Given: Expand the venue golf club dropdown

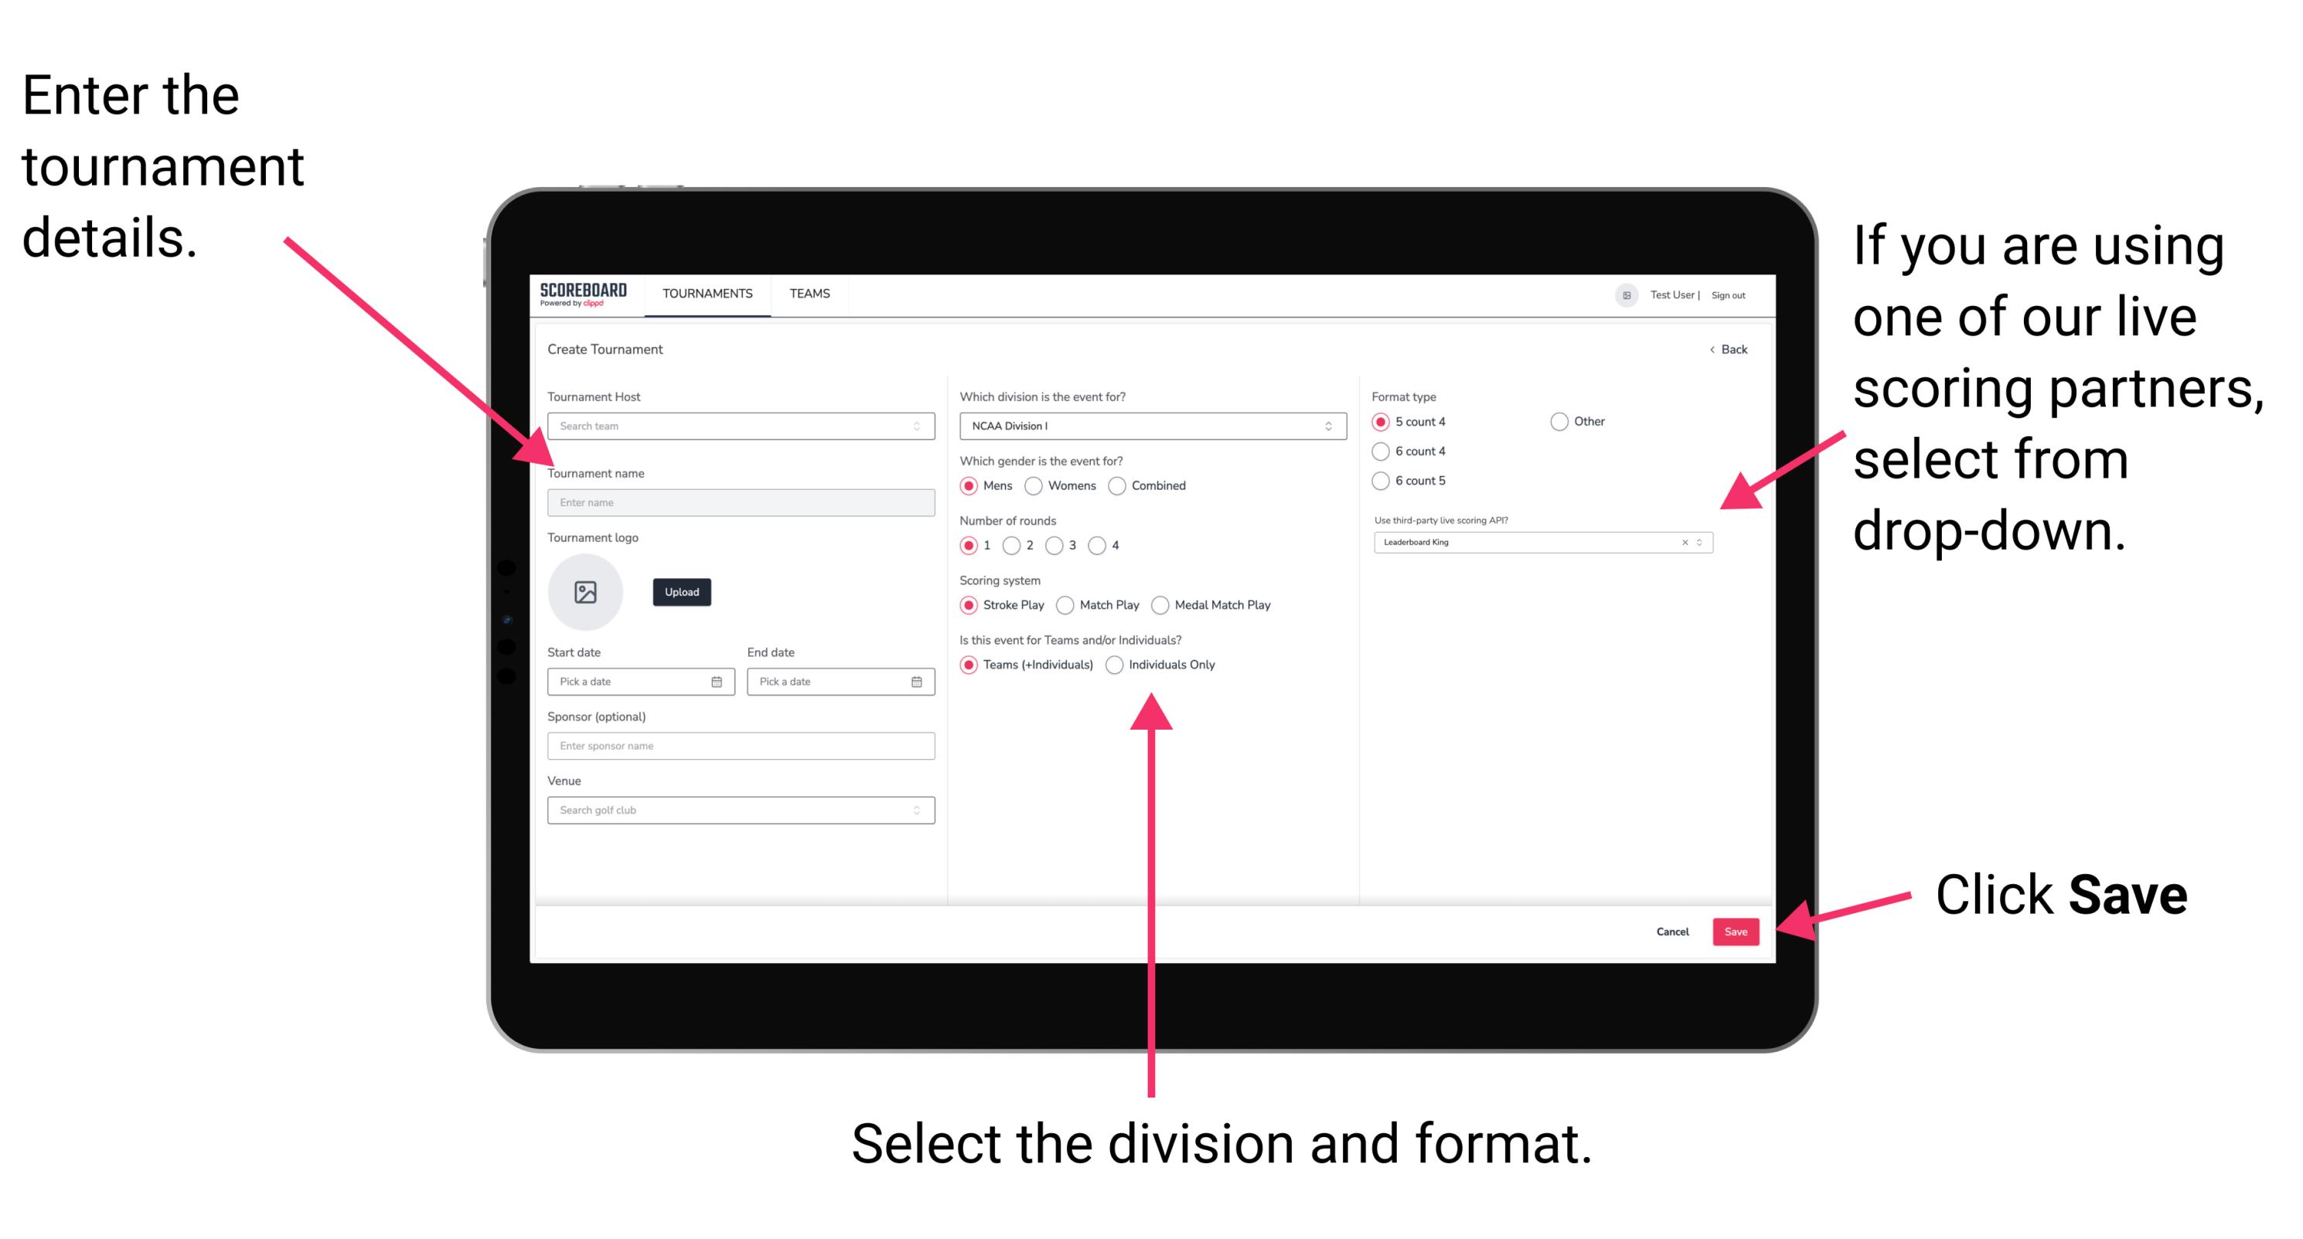Looking at the screenshot, I should coord(915,810).
